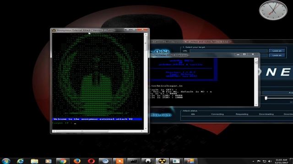Click the slider handle in Ion Cannon window
Viewport: 293px width, 164px height.
266,98
